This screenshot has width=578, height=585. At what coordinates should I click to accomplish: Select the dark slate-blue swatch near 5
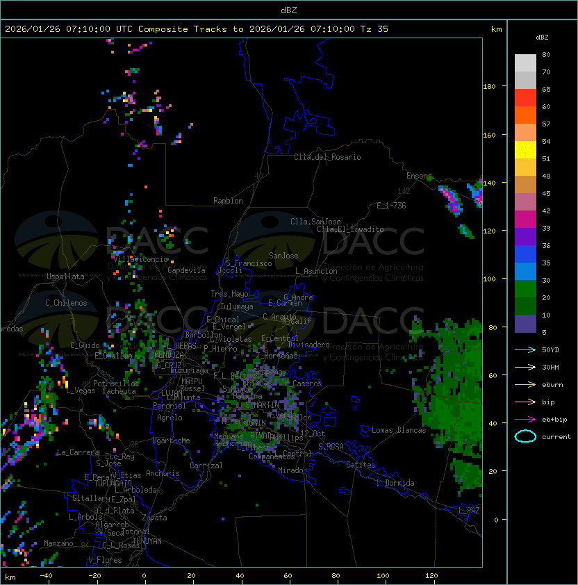pos(525,324)
